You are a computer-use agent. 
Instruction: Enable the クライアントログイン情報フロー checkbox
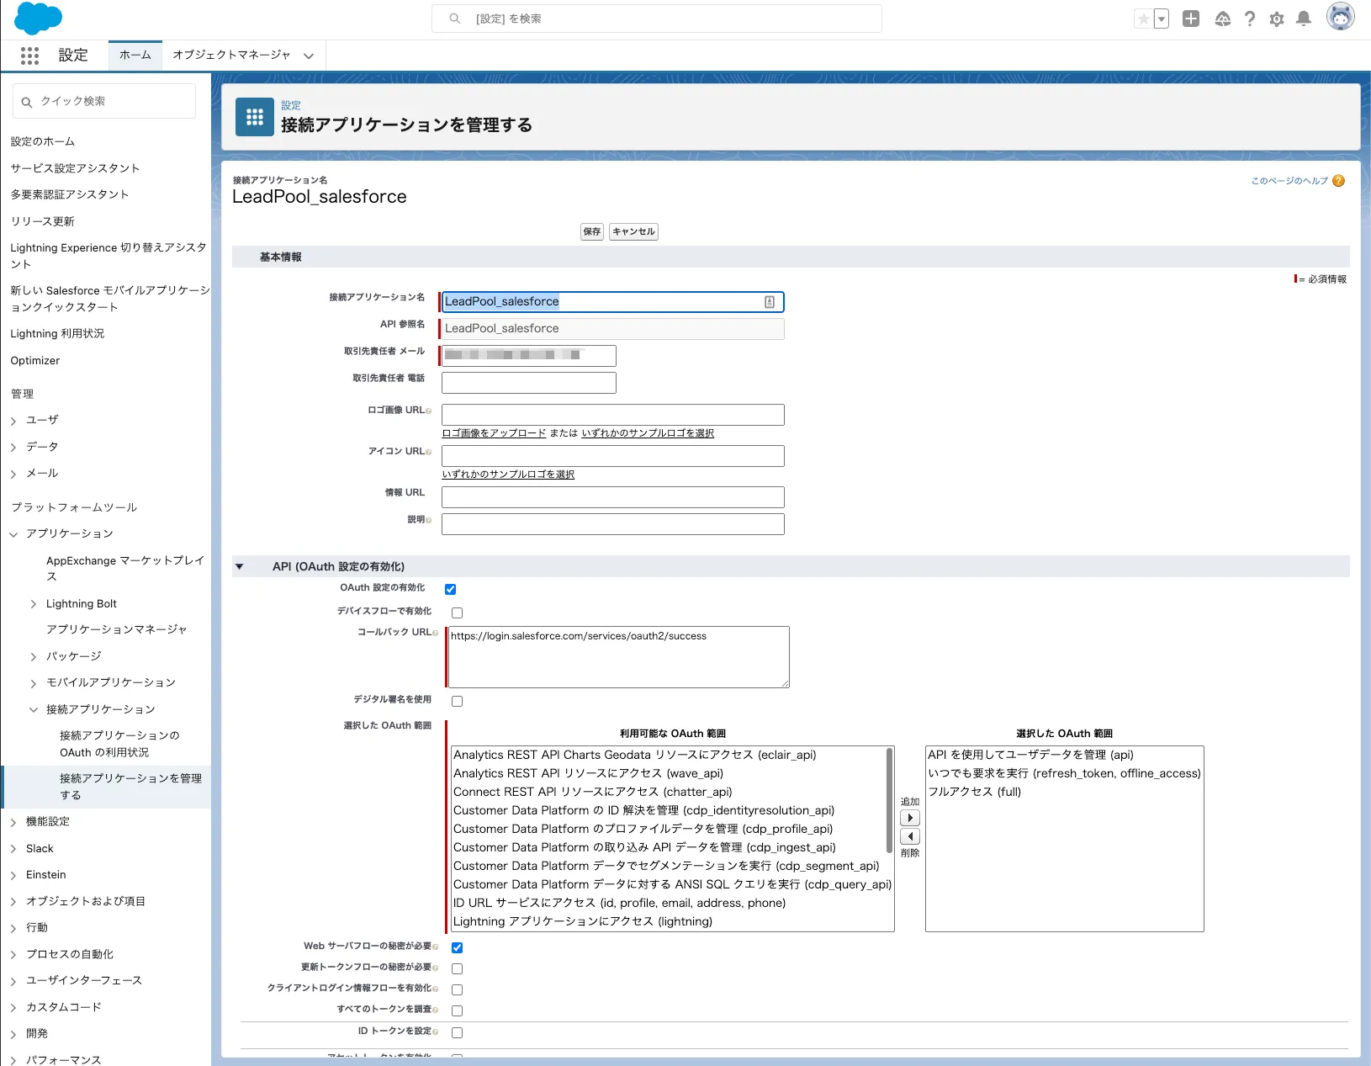coord(458,989)
